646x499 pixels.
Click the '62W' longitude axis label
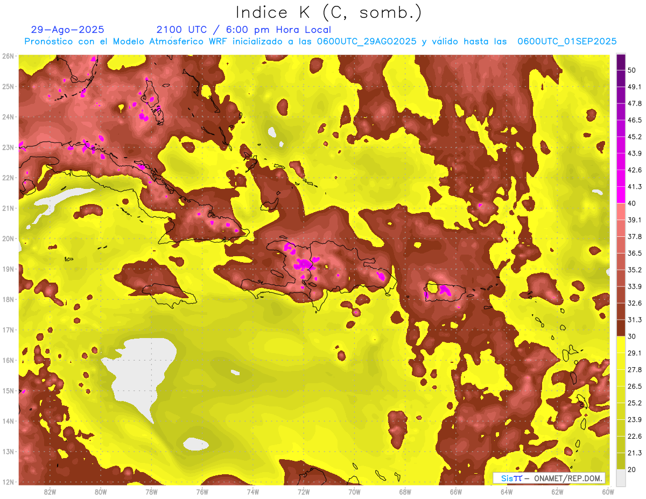tap(558, 492)
